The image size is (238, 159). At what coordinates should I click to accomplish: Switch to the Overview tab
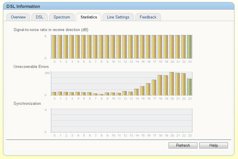pos(18,17)
